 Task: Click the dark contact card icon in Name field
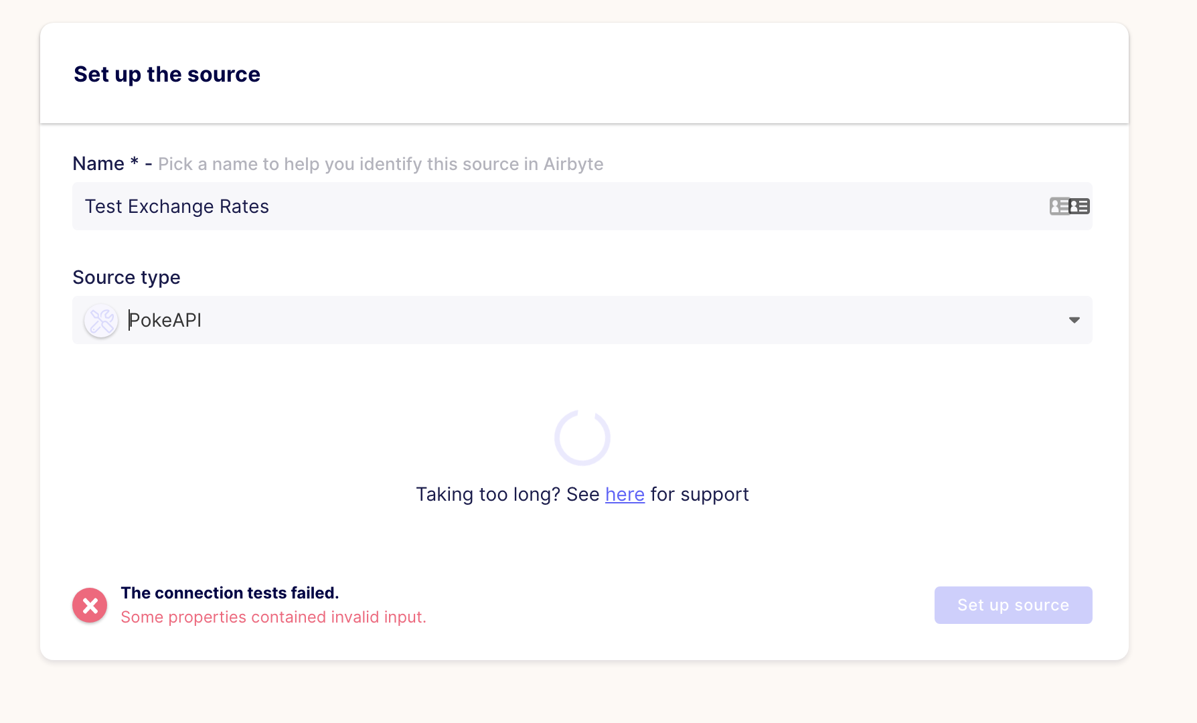coord(1079,206)
